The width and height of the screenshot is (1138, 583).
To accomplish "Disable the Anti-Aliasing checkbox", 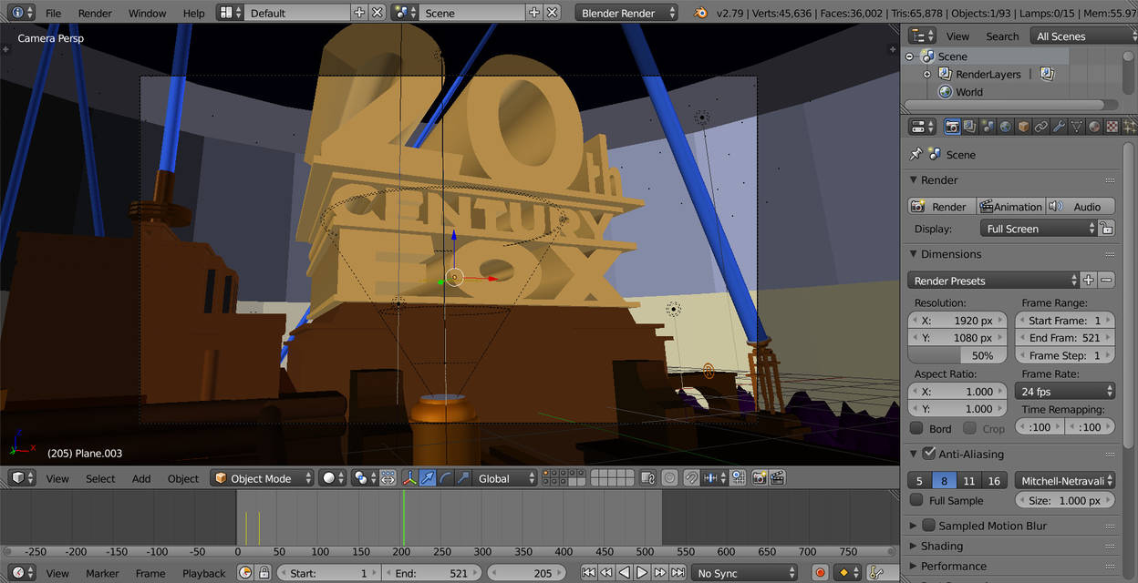I will (928, 454).
